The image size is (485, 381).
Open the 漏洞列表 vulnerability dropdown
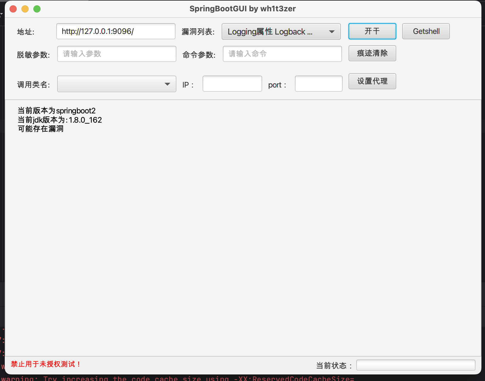pos(281,32)
